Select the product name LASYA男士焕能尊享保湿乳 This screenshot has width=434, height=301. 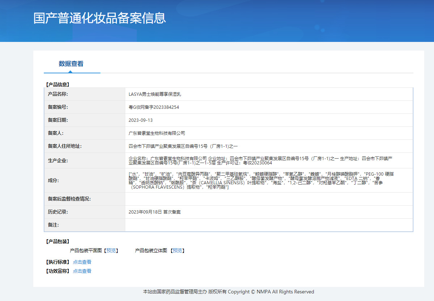coord(155,94)
